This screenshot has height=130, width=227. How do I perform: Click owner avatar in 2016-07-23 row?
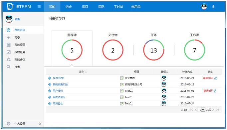(164, 97)
